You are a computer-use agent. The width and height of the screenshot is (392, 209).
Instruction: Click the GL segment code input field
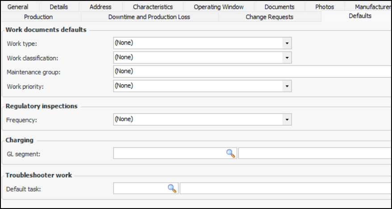coord(170,154)
